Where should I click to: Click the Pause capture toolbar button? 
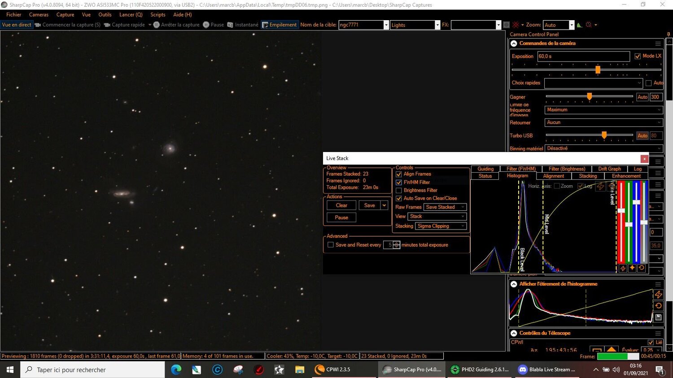click(x=213, y=25)
